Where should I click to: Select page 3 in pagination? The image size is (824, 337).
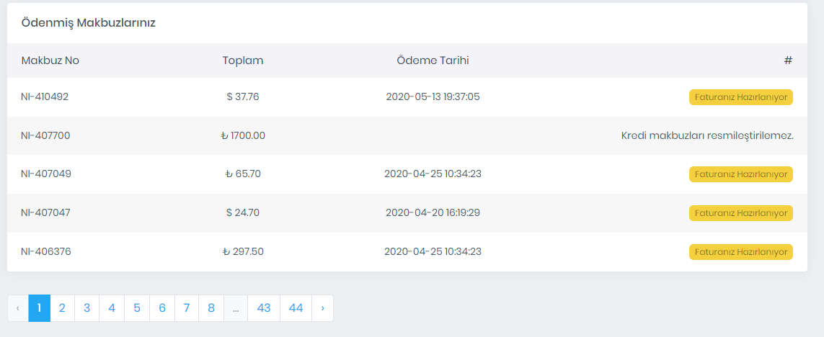click(87, 308)
